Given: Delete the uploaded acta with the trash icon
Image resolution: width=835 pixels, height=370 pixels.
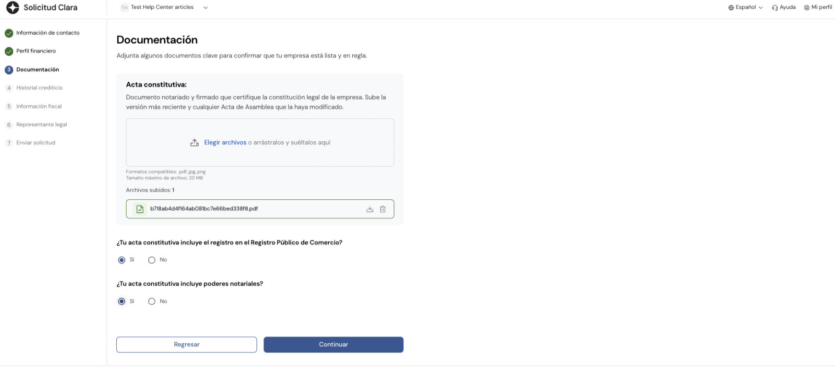Looking at the screenshot, I should [383, 209].
